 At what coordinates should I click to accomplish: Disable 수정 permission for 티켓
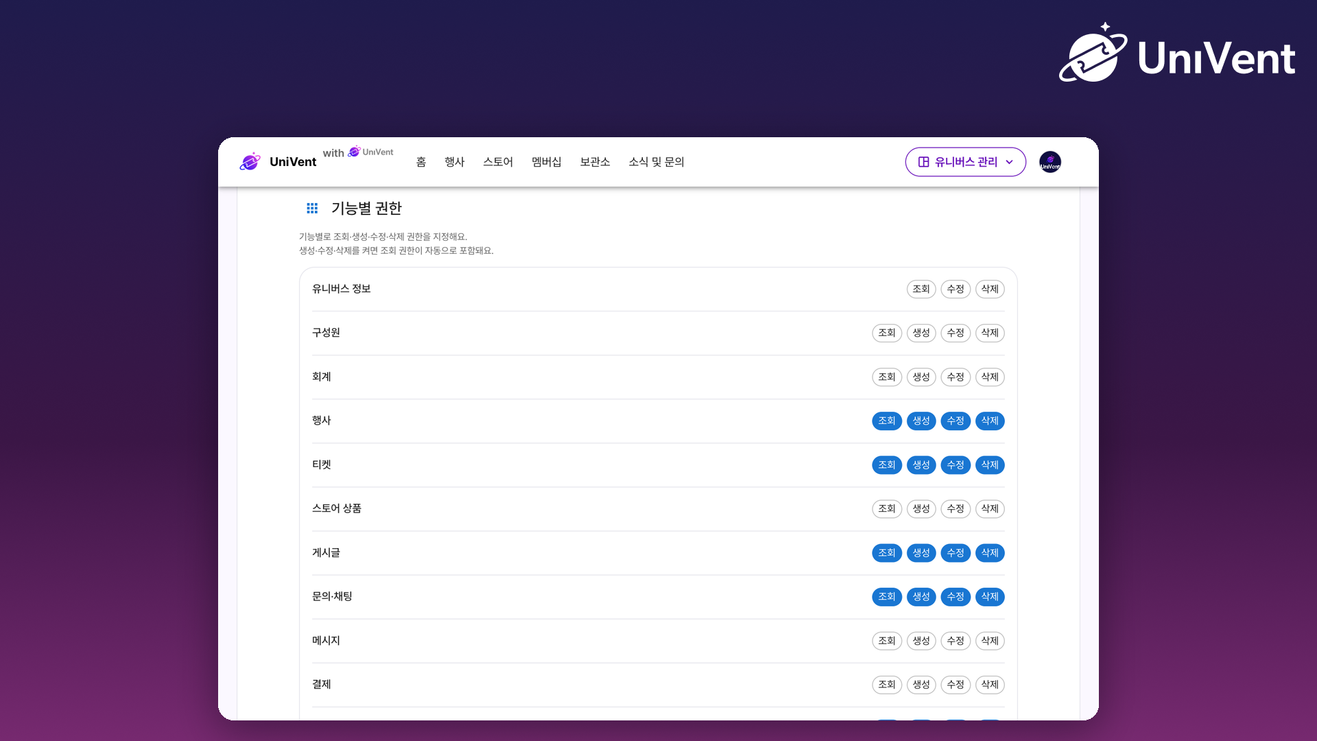[x=956, y=464]
